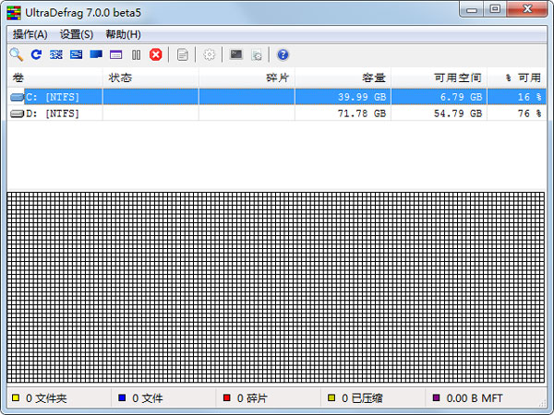The width and height of the screenshot is (554, 415).
Task: Sort by the 状态 column header
Action: 151,77
